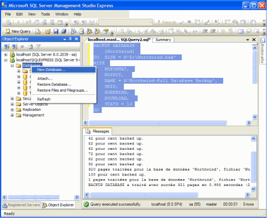
Task: Click the Execute button in SQL toolbar
Action: pyautogui.click(x=167, y=22)
